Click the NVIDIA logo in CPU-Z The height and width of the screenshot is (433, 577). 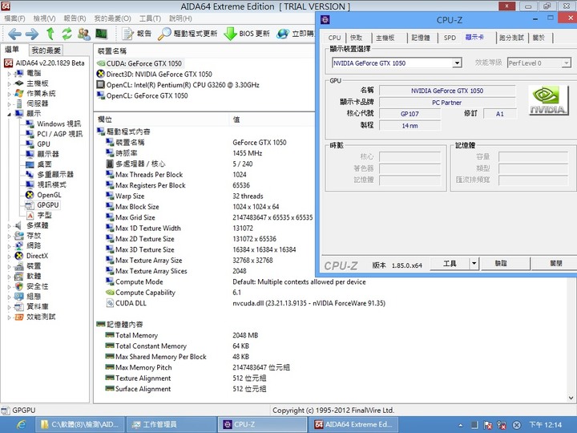point(548,100)
